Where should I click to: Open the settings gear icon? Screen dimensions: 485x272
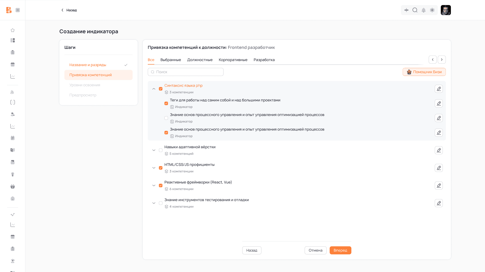(432, 10)
